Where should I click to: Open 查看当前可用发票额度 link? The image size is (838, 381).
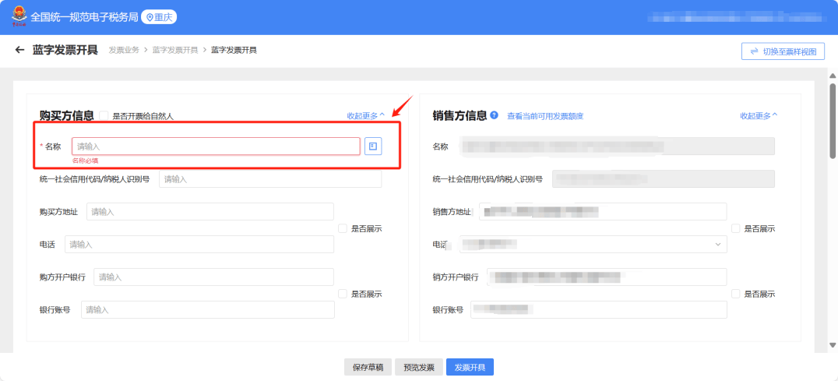click(544, 116)
